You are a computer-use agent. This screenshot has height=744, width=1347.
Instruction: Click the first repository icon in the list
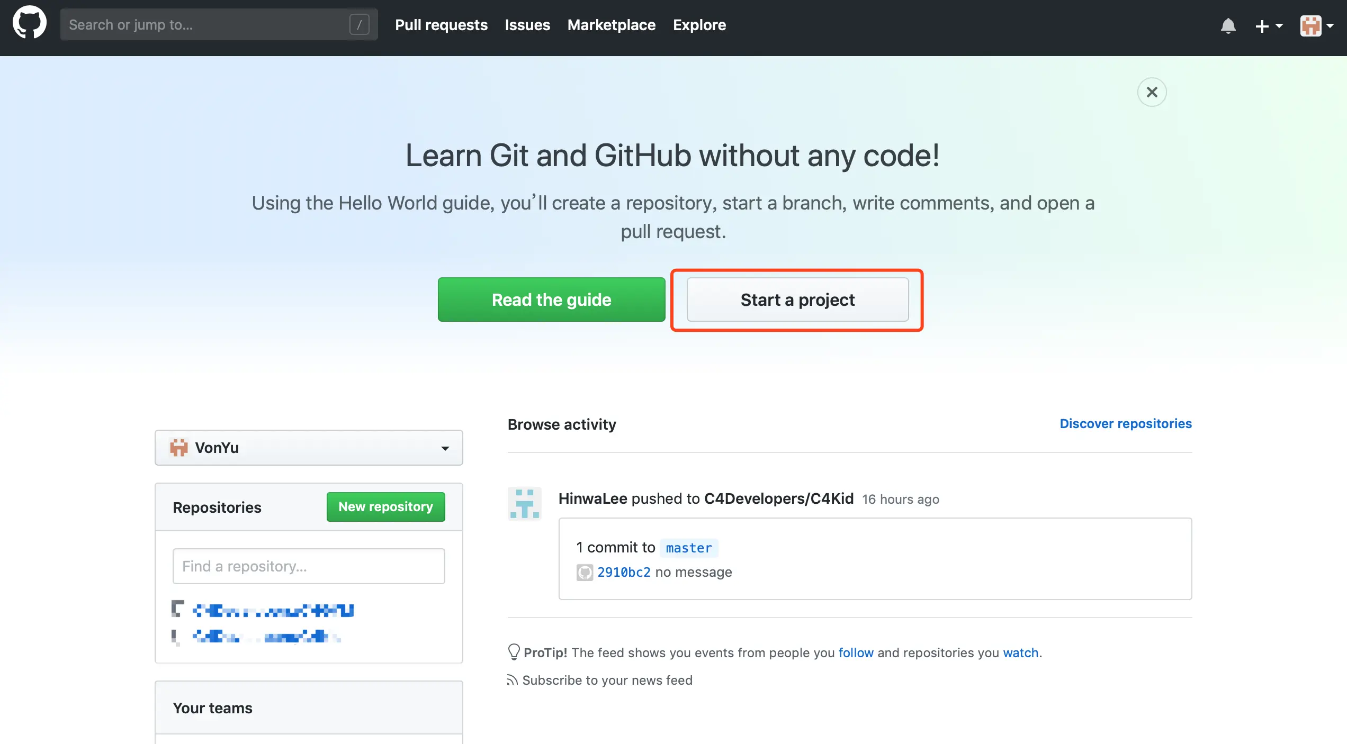(177, 609)
